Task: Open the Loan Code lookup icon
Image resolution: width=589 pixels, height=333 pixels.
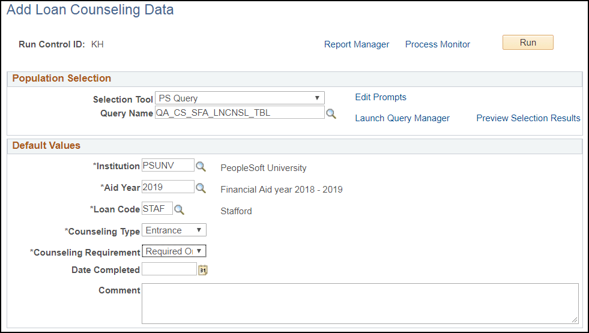Action: tap(179, 209)
